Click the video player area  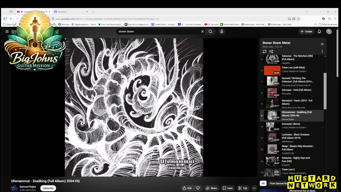(134, 107)
